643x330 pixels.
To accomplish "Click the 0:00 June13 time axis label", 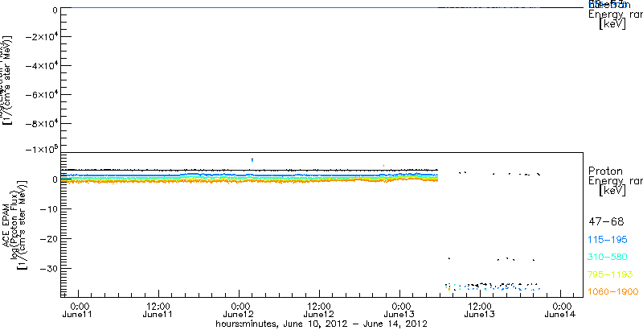I will 399,311.
